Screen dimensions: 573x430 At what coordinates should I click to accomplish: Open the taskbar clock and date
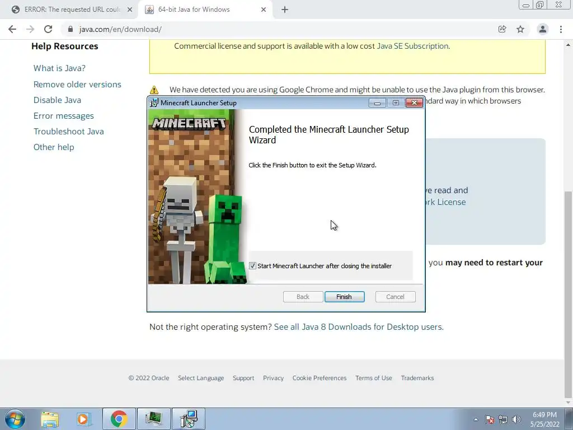[545, 419]
